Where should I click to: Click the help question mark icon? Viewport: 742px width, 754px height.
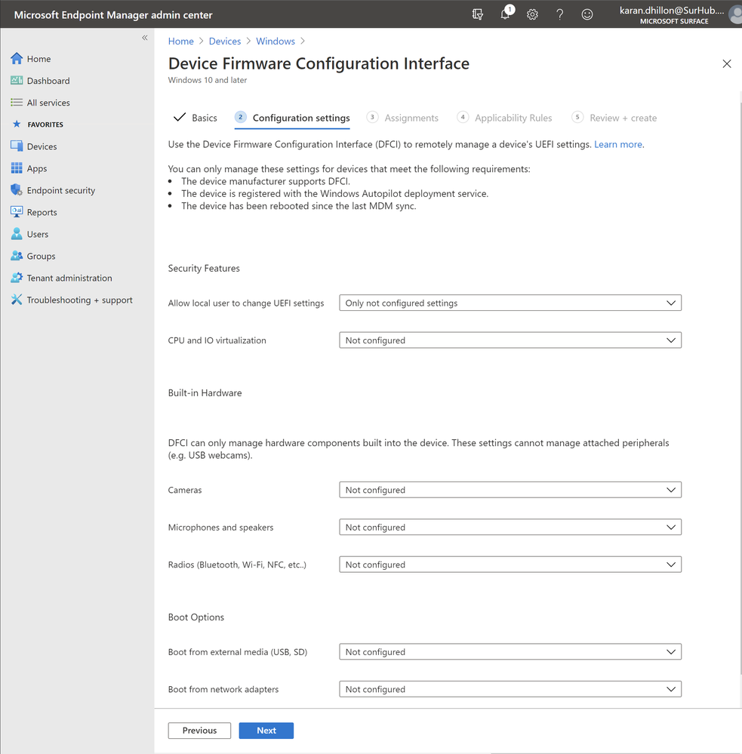tap(559, 14)
